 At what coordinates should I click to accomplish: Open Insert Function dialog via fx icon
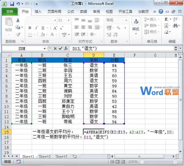coord(66,48)
